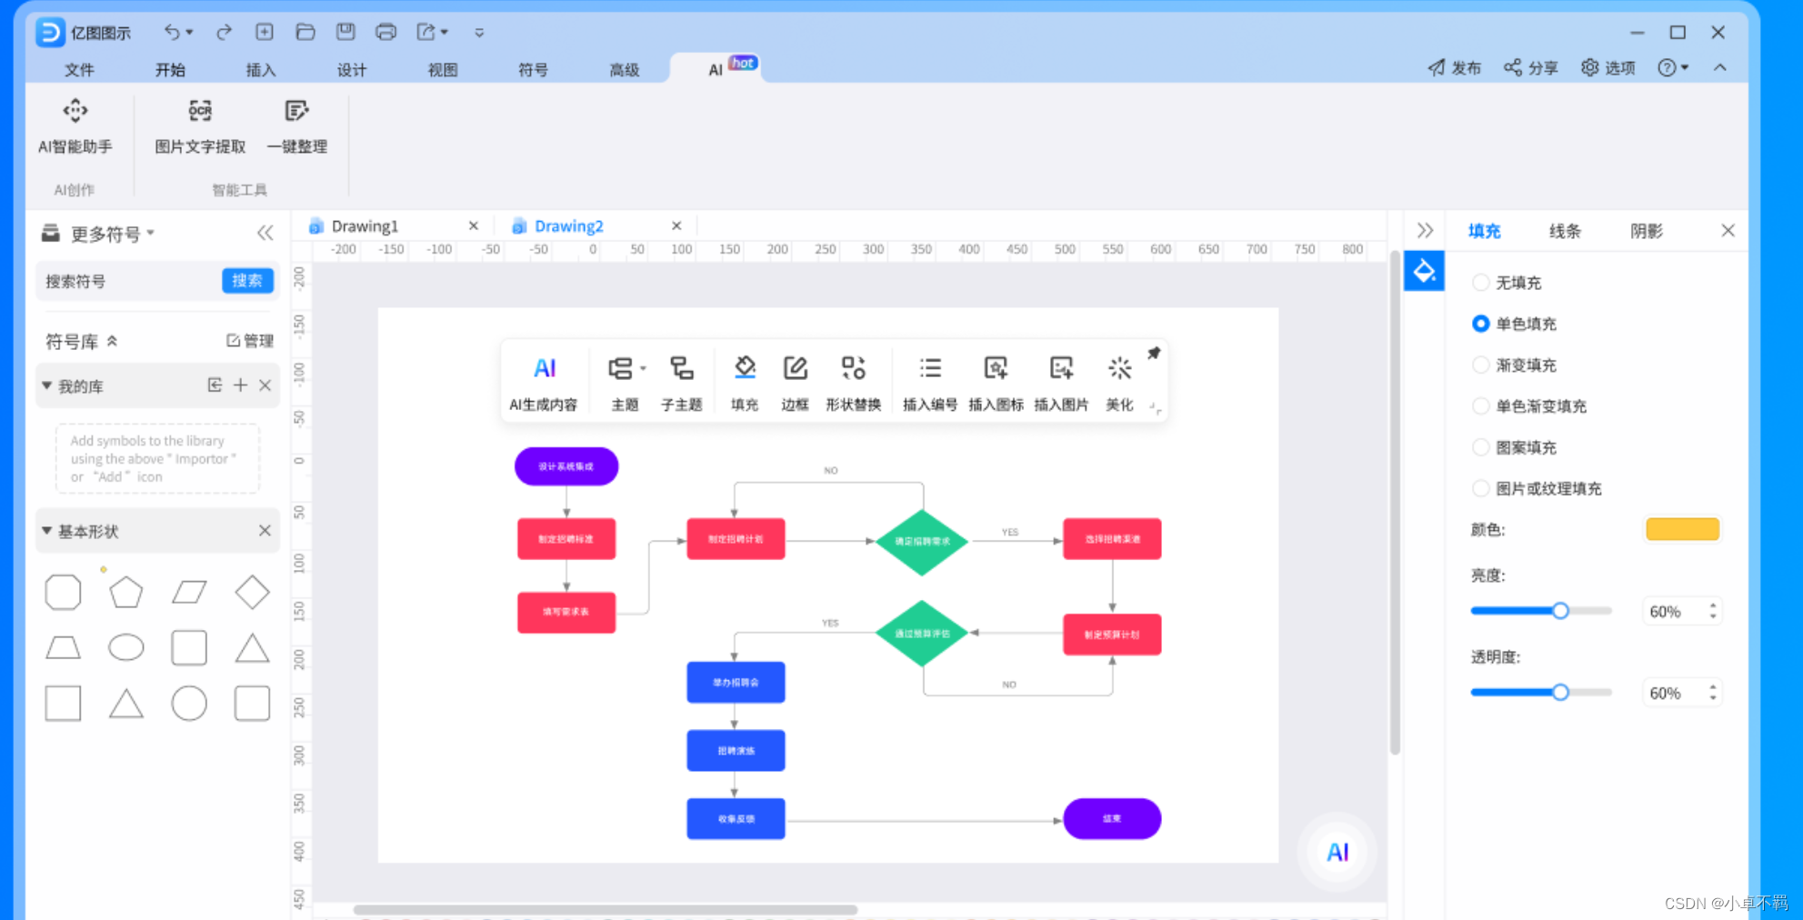Click the Redo arrow icon

pyautogui.click(x=224, y=33)
